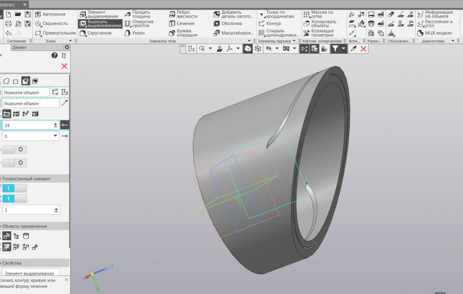
Task: Select the Сечение section tool
Action: click(181, 23)
